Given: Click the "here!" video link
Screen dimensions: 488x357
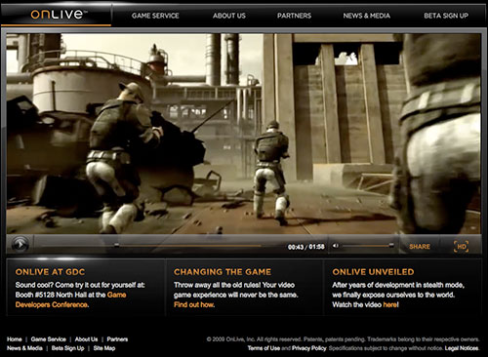Looking at the screenshot, I should [x=390, y=304].
